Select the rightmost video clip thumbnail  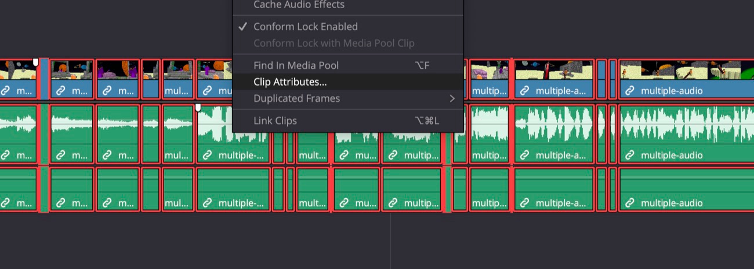684,69
